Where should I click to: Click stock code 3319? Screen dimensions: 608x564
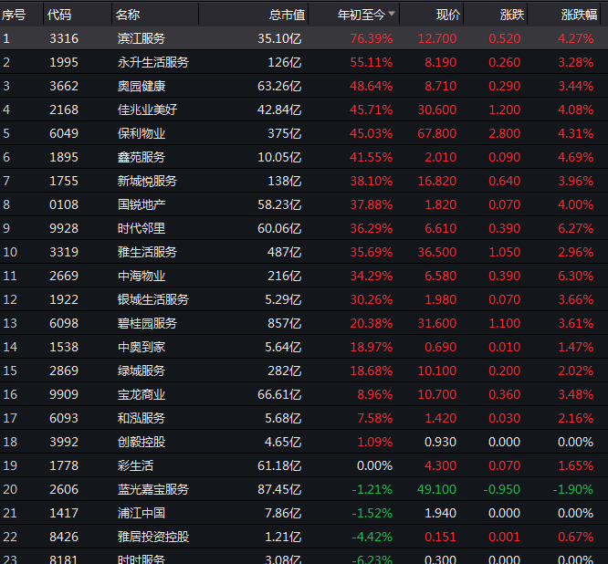click(x=64, y=252)
